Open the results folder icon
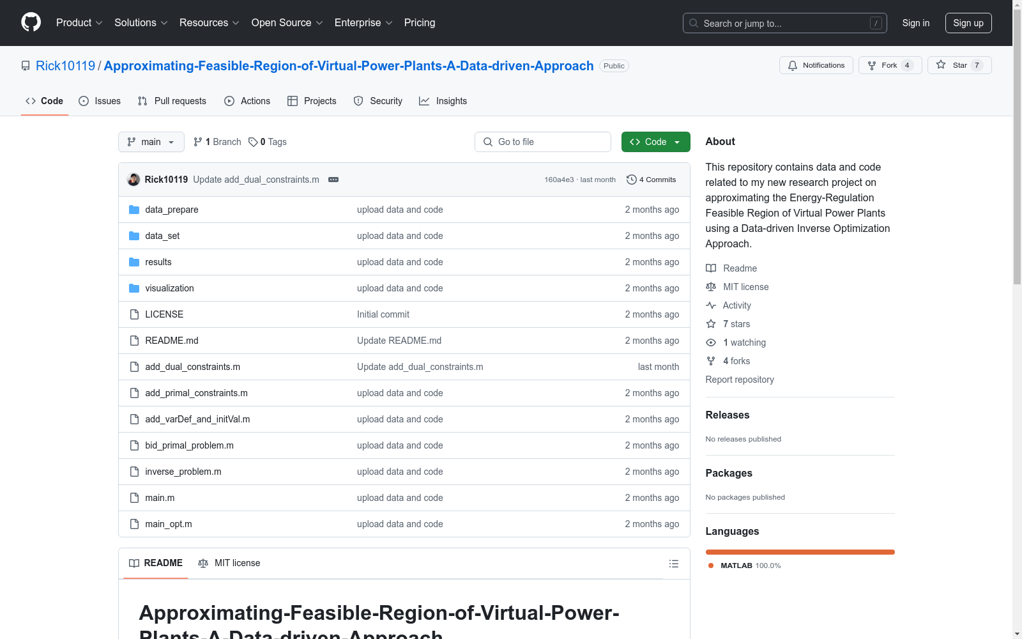Viewport: 1022px width, 639px height. [134, 262]
